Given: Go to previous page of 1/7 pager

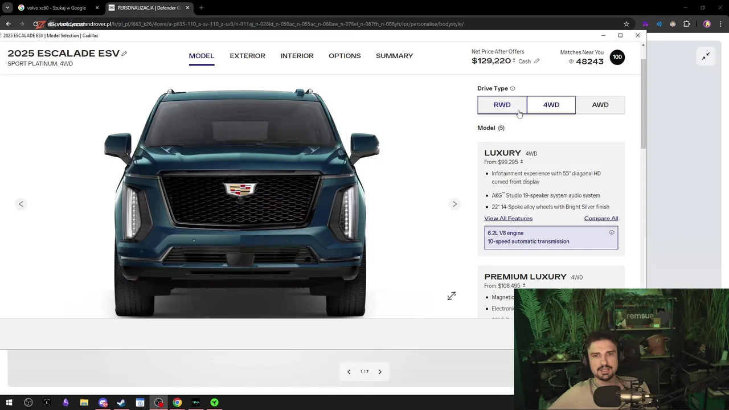Looking at the screenshot, I should [349, 372].
